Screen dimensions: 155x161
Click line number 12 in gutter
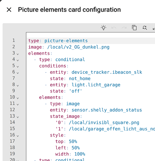point(12,110)
